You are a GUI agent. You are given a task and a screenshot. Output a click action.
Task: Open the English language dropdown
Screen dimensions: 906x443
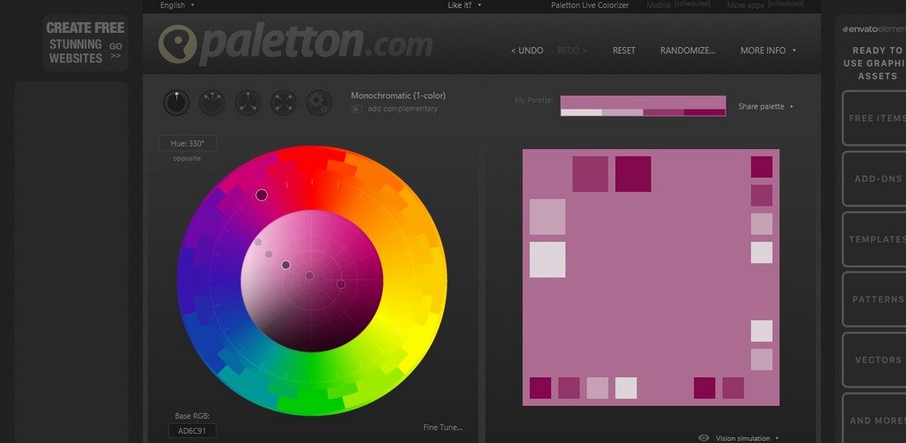click(177, 5)
